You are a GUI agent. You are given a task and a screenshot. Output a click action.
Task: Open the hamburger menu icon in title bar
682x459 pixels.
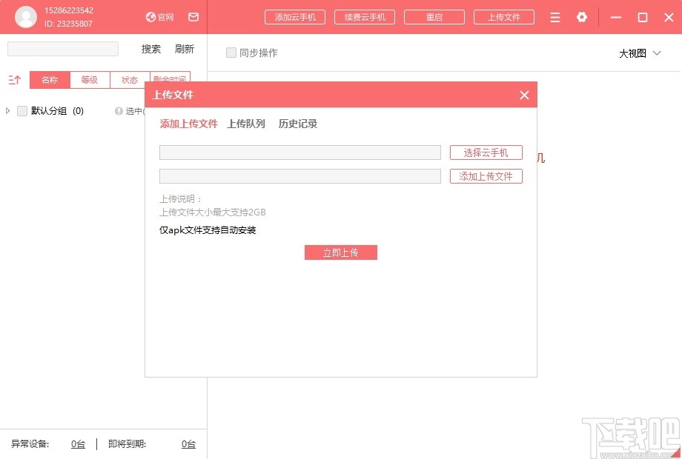point(554,17)
